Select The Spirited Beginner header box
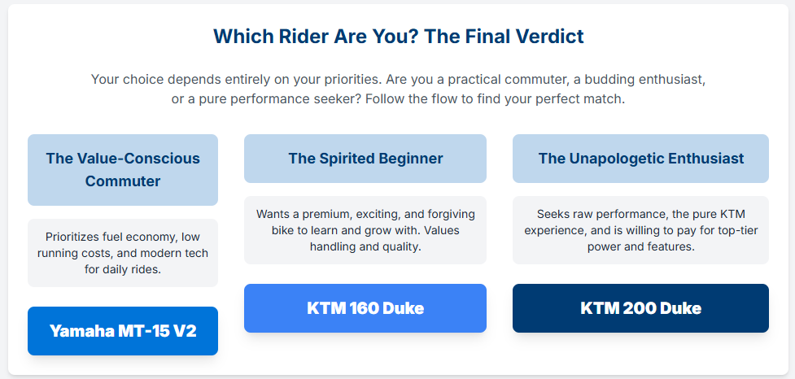 365,159
